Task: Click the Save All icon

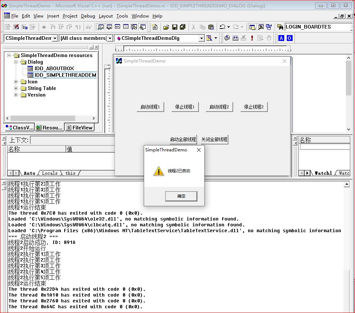Action: [183, 27]
